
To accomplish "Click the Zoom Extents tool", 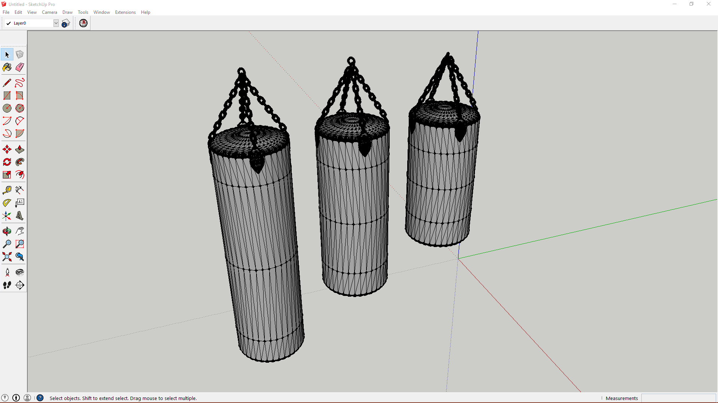I will pos(7,257).
